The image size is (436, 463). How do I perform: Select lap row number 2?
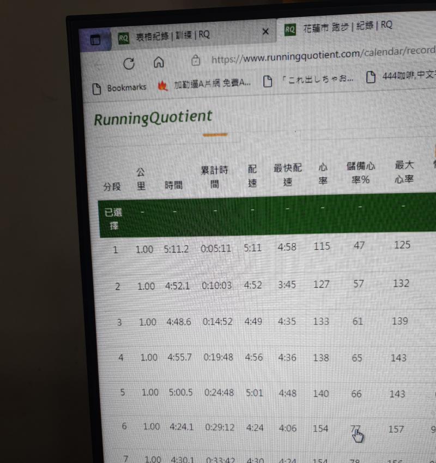coord(117,286)
